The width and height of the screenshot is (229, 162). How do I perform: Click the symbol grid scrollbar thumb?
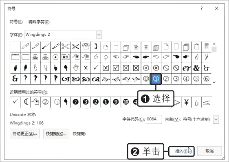(214, 50)
